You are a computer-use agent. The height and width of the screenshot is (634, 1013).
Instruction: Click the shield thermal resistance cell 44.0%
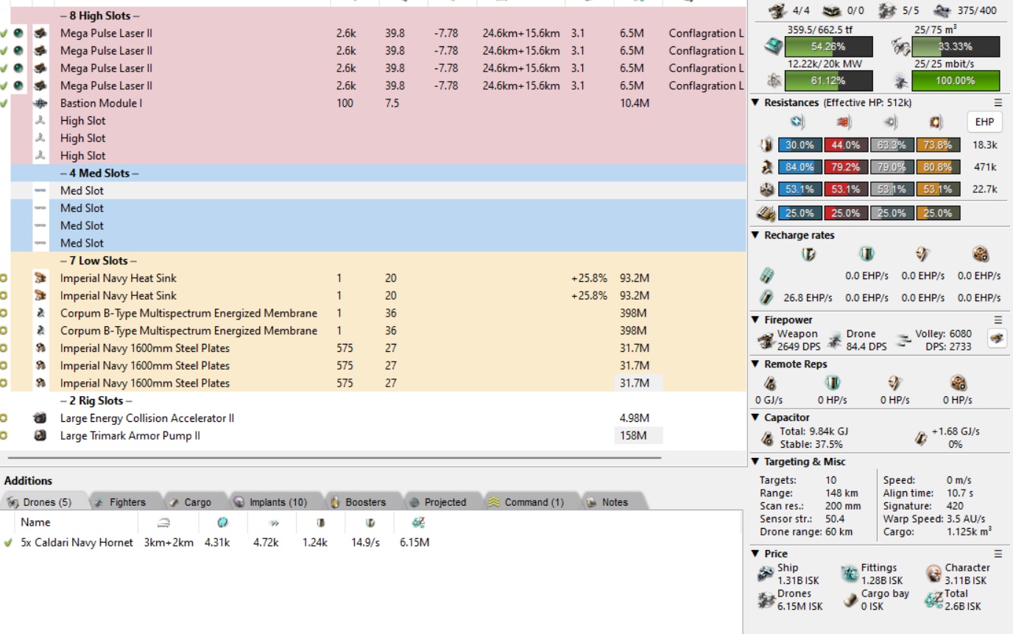846,145
